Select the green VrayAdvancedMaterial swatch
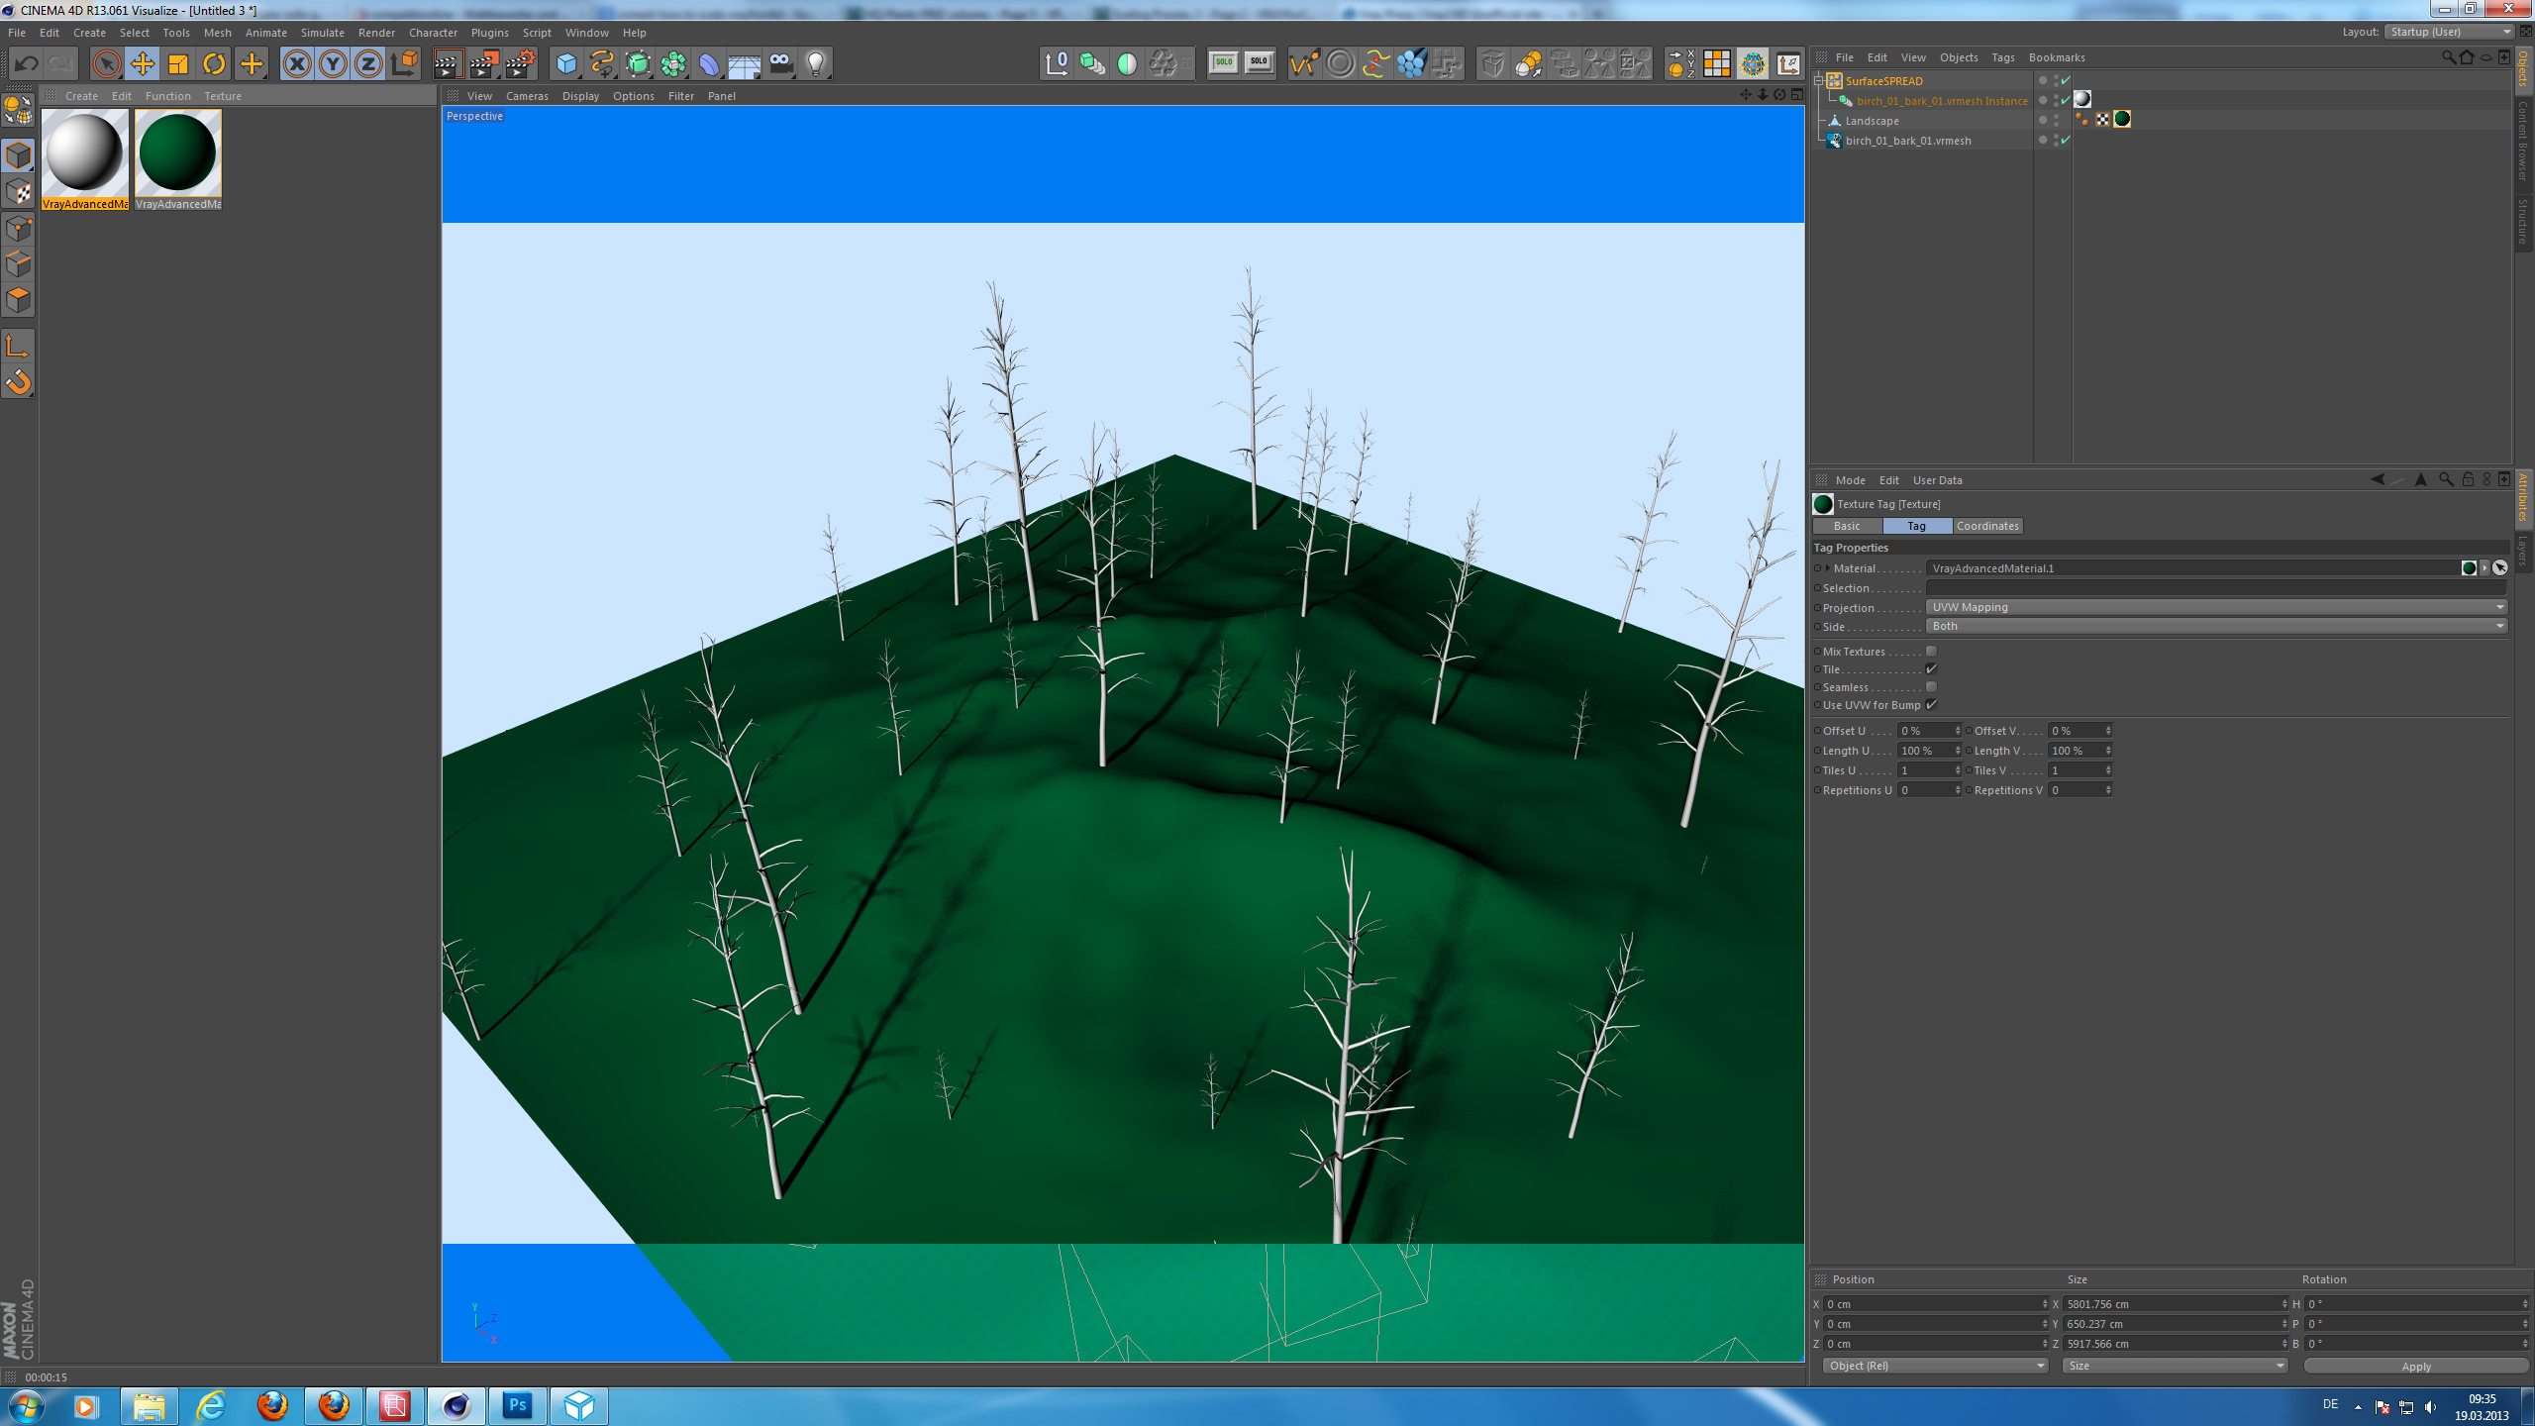Screen dimensions: 2535x1426 [178, 153]
